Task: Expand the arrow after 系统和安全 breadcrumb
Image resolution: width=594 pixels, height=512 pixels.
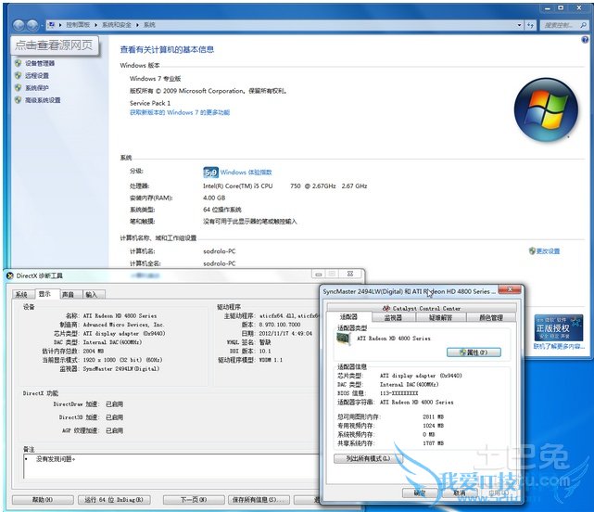Action: tap(137, 25)
